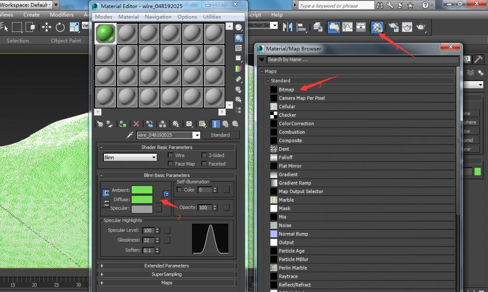Click the Standard material type button
The height and width of the screenshot is (292, 488).
tap(220, 135)
